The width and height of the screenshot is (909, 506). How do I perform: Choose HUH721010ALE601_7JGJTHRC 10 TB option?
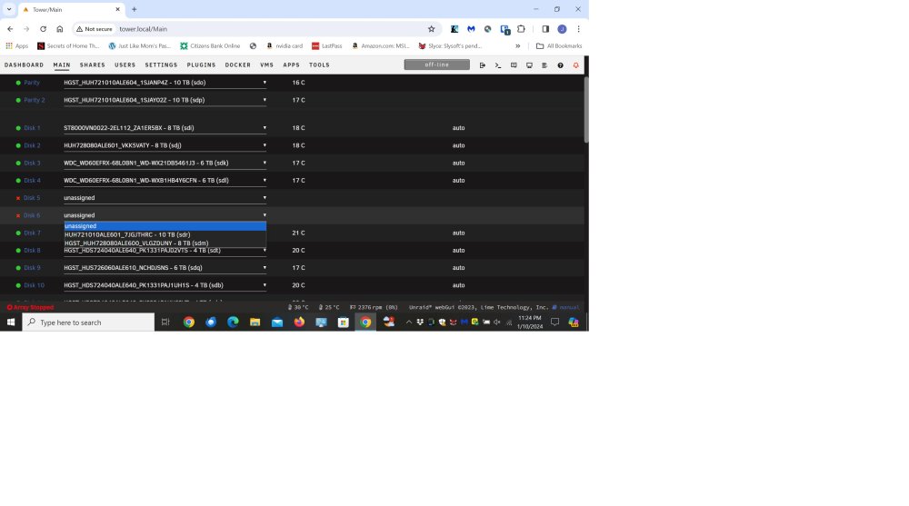click(x=165, y=234)
